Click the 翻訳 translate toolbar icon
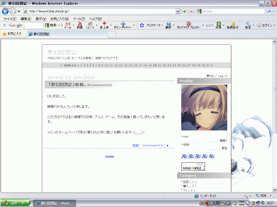This screenshot has width=277, height=207. pyautogui.click(x=168, y=25)
